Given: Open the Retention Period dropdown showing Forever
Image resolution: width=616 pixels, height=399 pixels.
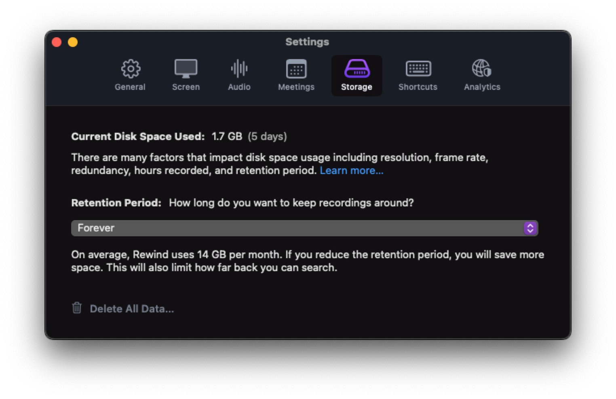Looking at the screenshot, I should 305,228.
